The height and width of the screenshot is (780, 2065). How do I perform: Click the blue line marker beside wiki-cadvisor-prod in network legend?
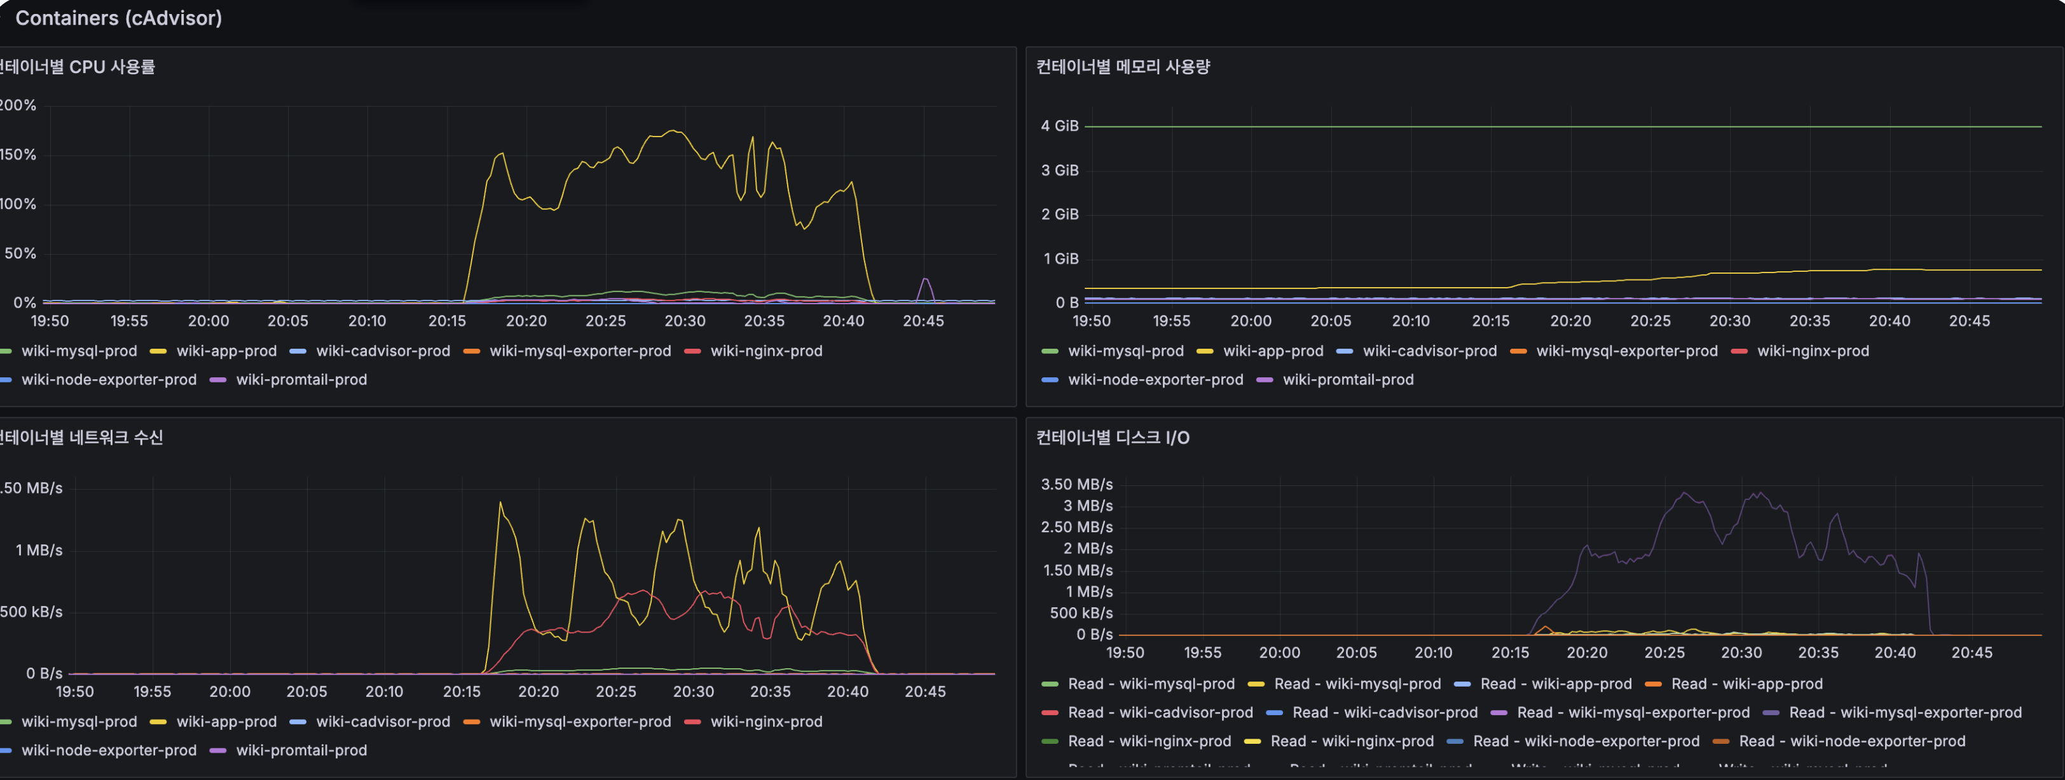point(298,722)
